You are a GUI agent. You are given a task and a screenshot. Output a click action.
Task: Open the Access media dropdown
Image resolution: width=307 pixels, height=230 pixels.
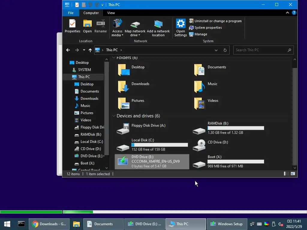tap(117, 28)
